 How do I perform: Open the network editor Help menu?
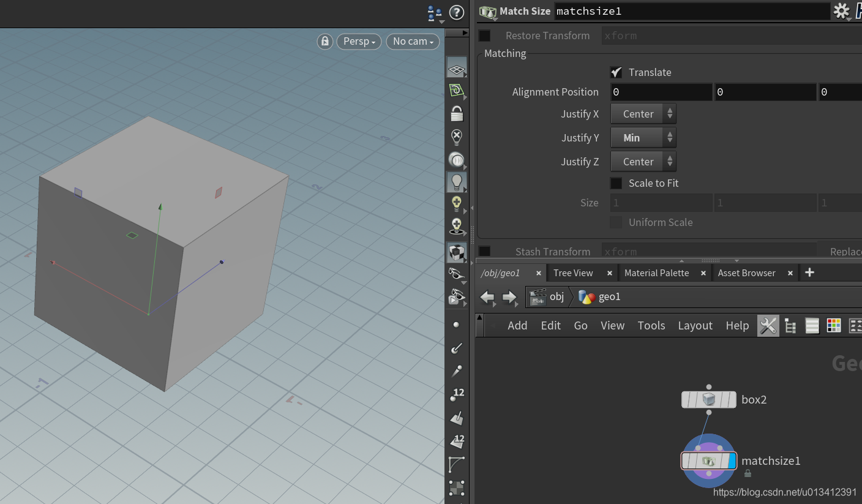737,326
